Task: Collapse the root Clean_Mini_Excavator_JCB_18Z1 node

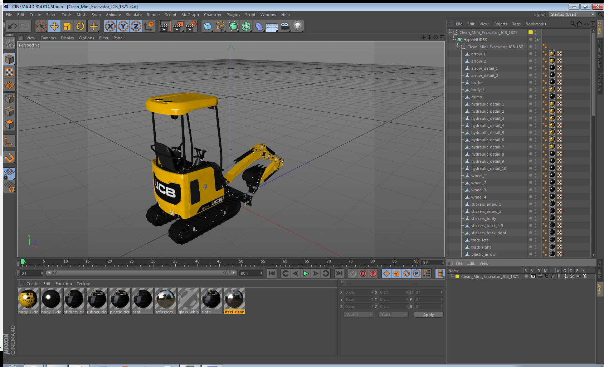Action: [x=450, y=32]
